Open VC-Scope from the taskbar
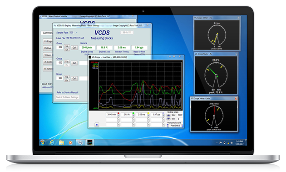 [90, 142]
